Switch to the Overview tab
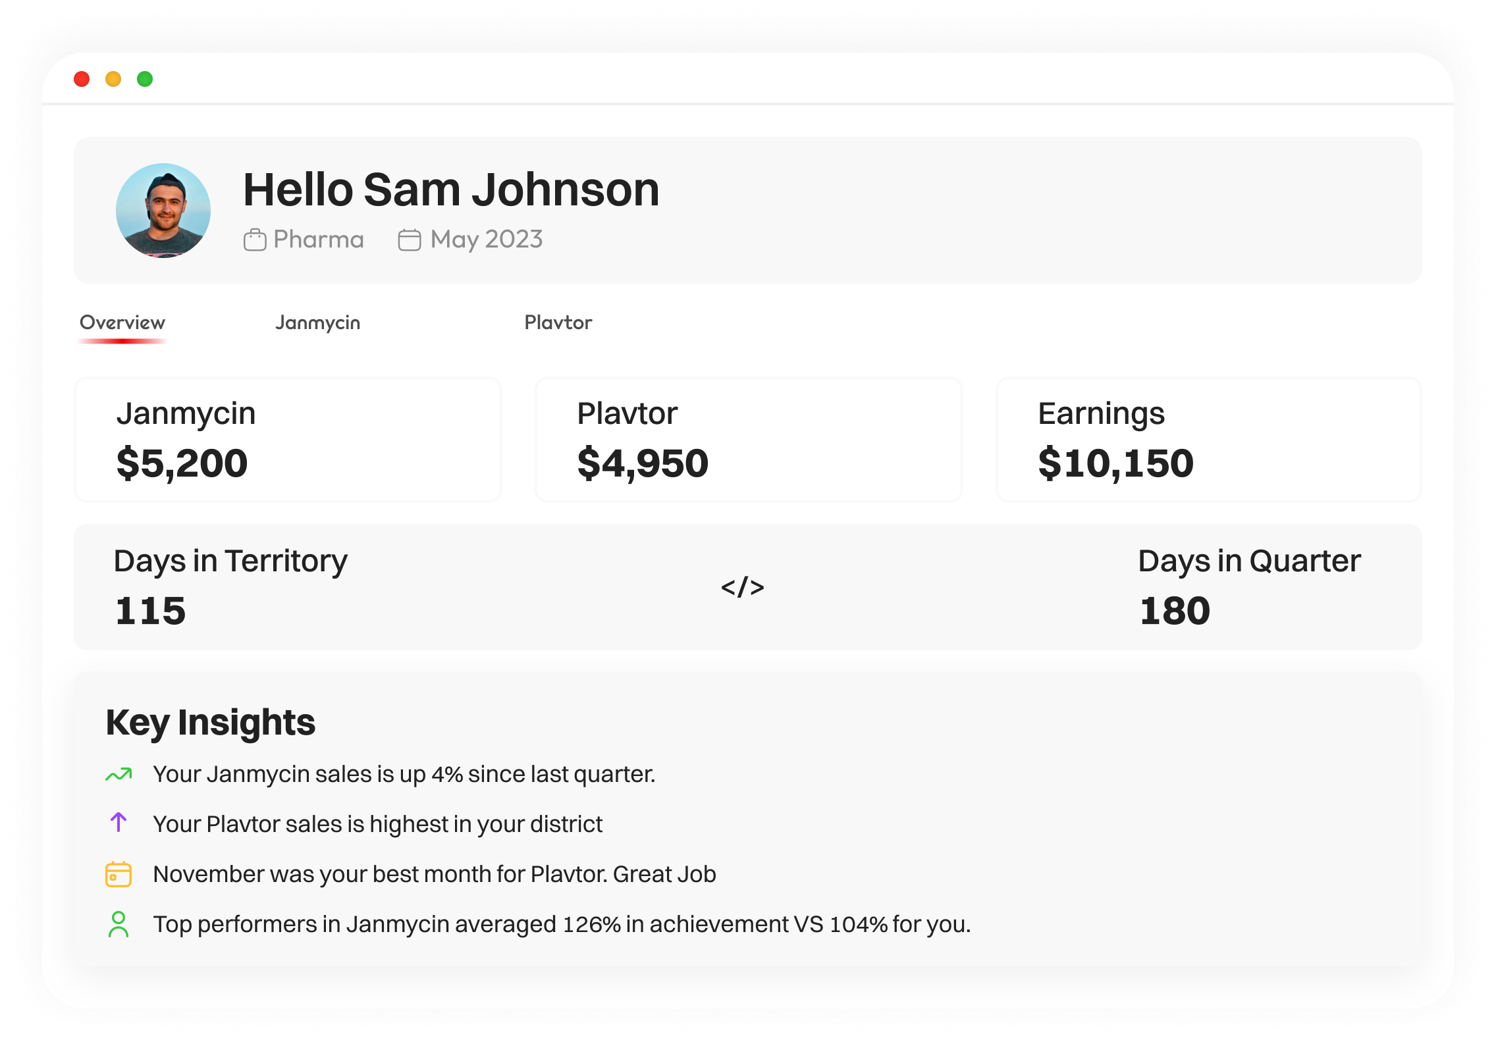The width and height of the screenshot is (1496, 1040). pyautogui.click(x=122, y=323)
